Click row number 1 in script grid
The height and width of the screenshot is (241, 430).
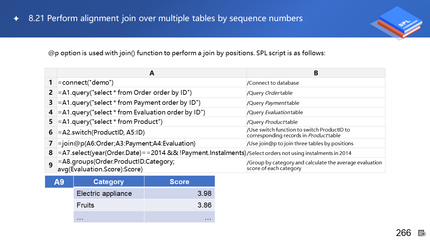pos(51,83)
